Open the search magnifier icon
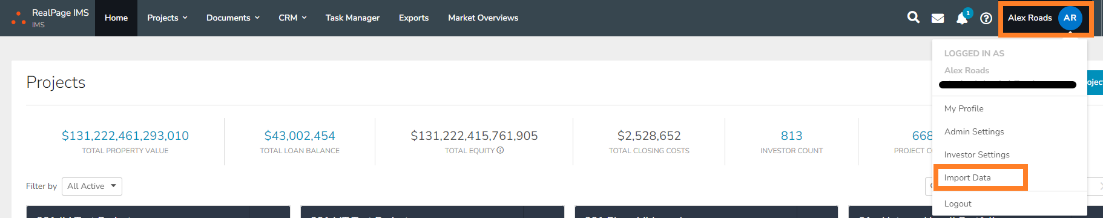The width and height of the screenshot is (1103, 218). (914, 18)
